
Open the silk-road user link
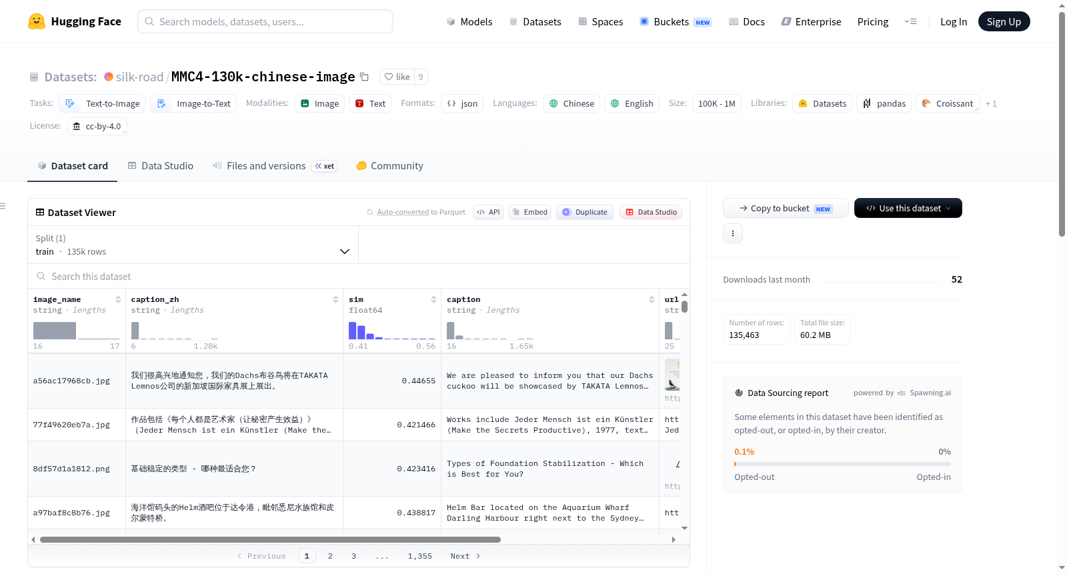pos(139,77)
